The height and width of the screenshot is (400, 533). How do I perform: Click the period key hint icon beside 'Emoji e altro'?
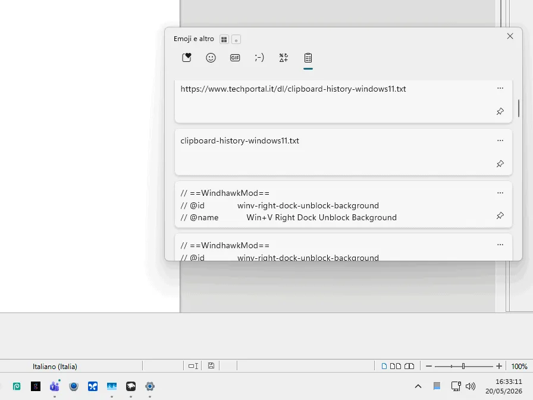click(236, 39)
